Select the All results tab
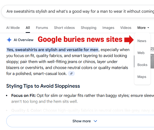Viewport: 154px width, 130px height. (x=28, y=28)
